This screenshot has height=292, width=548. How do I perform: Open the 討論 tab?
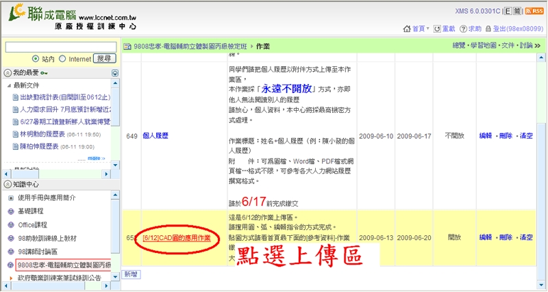pos(526,45)
